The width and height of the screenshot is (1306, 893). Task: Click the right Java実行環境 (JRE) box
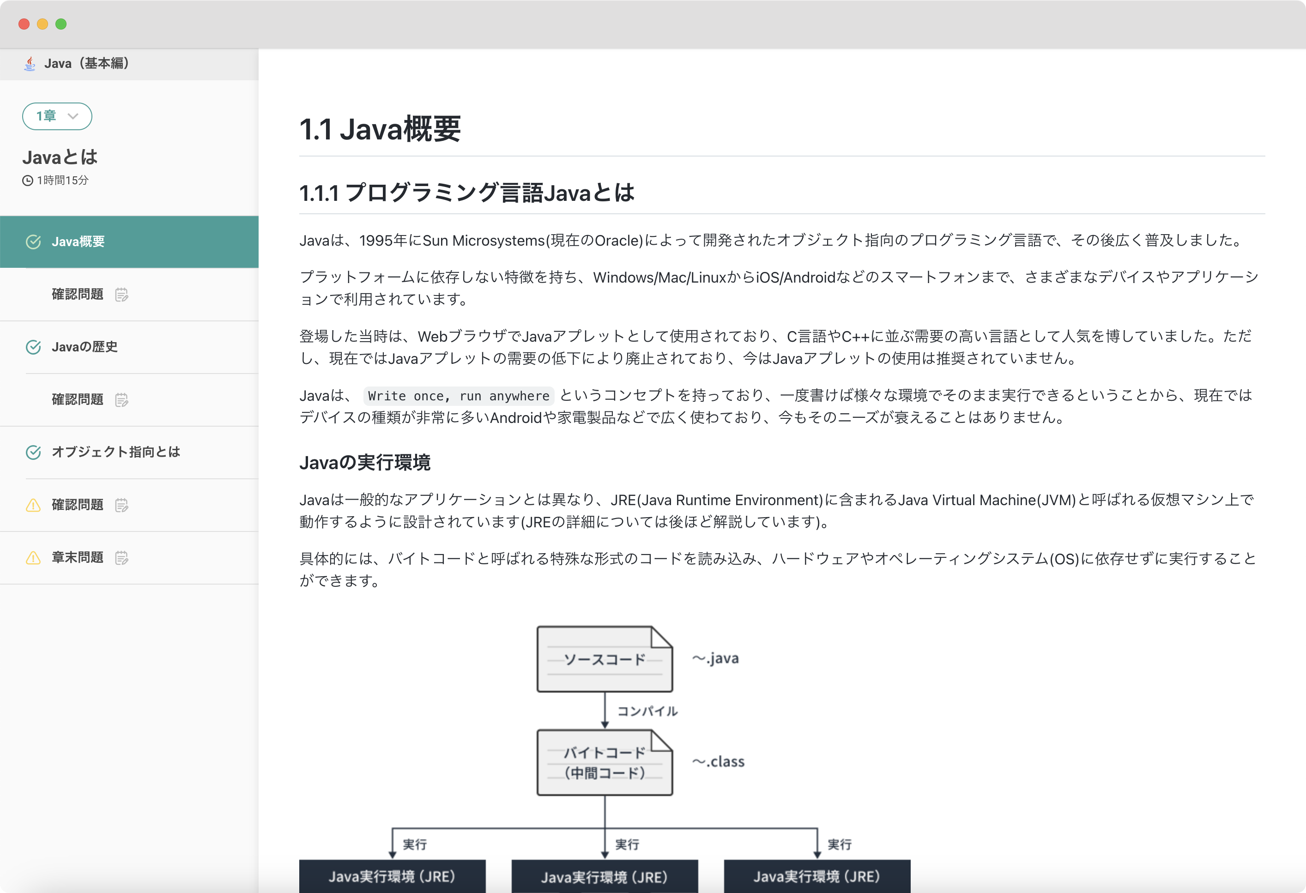(817, 876)
